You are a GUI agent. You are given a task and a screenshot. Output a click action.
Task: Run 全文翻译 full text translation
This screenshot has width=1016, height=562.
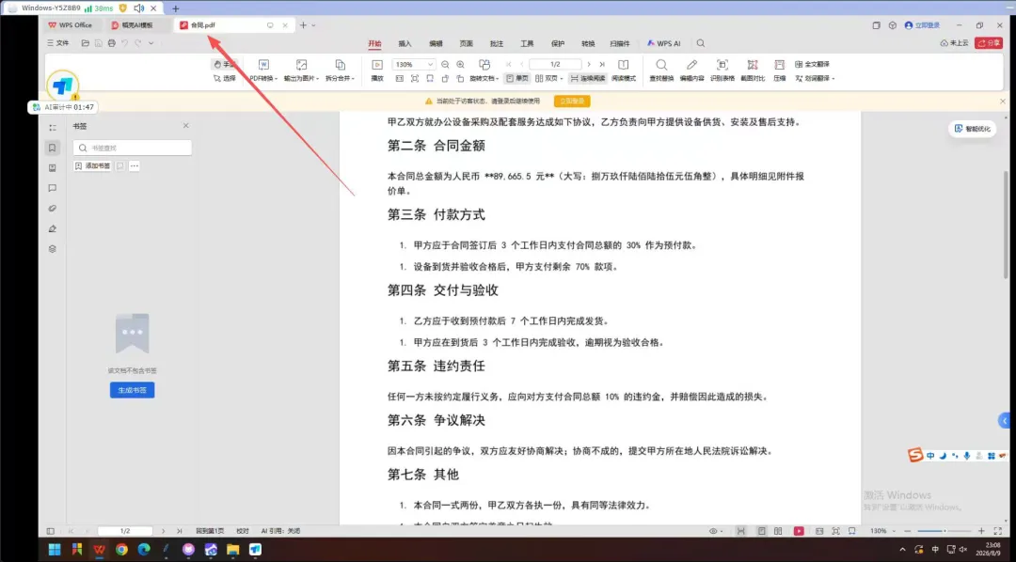coord(812,64)
